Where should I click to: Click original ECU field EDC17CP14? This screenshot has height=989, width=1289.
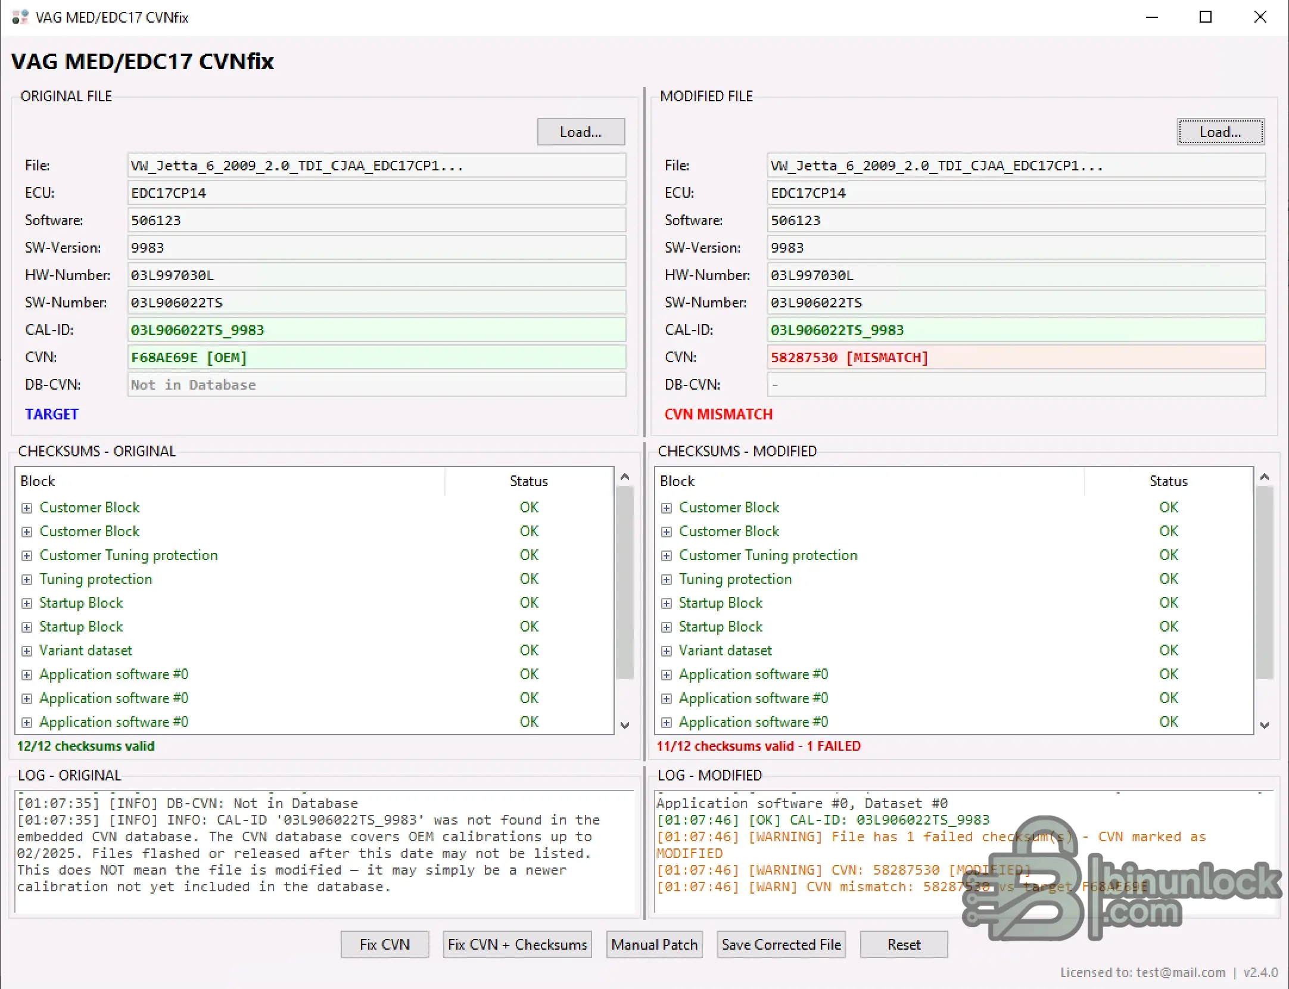376,193
